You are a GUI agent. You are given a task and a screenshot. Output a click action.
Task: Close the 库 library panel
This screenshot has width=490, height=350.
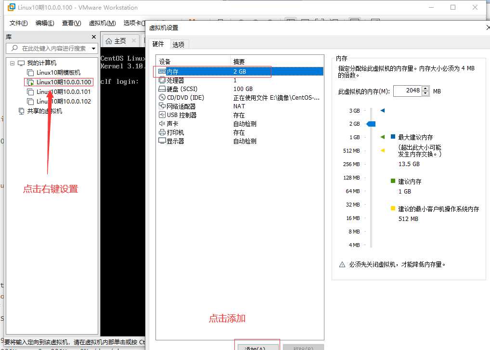coord(94,37)
